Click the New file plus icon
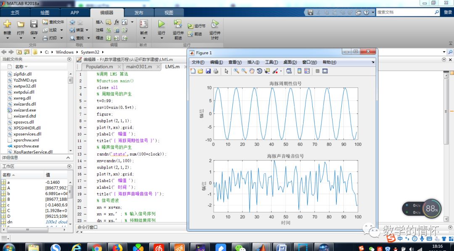Screen dimensions: 454x251 (x=7, y=24)
